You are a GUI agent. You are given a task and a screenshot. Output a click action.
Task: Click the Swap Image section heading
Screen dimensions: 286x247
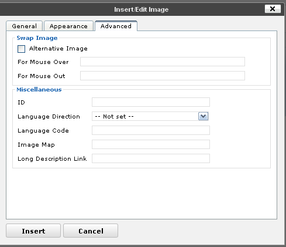tap(37, 38)
